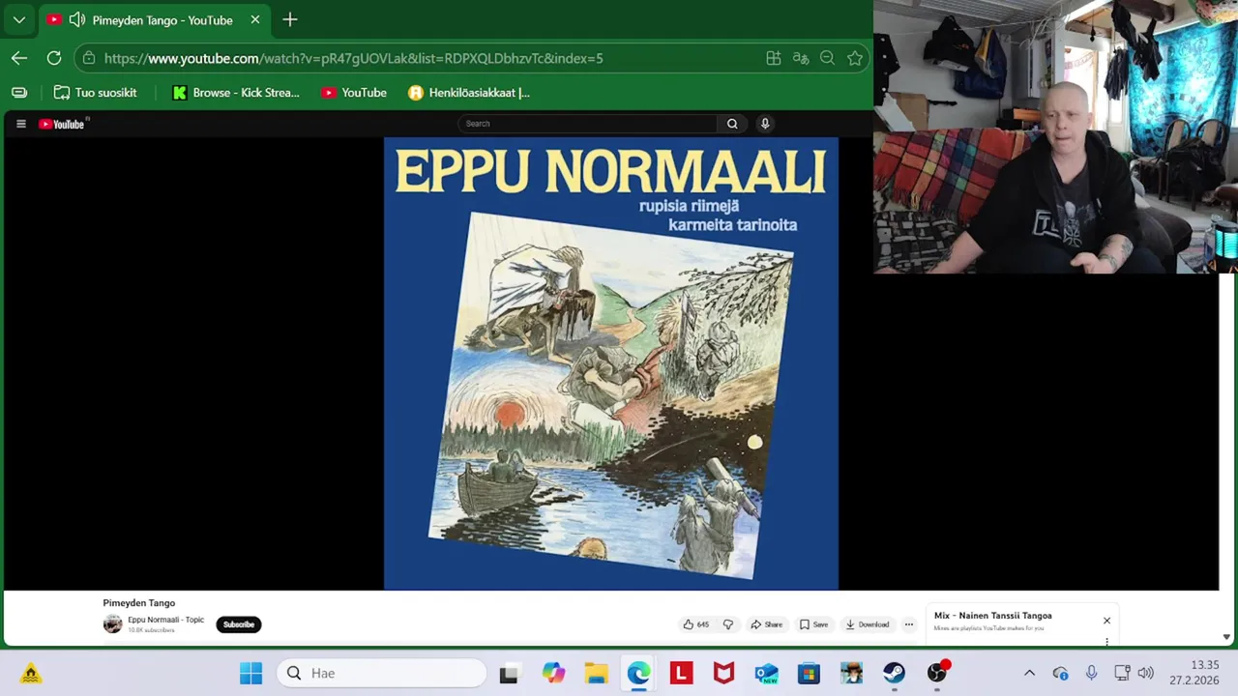This screenshot has height=696, width=1238.
Task: Focus the YouTube Search input field
Action: (588, 124)
